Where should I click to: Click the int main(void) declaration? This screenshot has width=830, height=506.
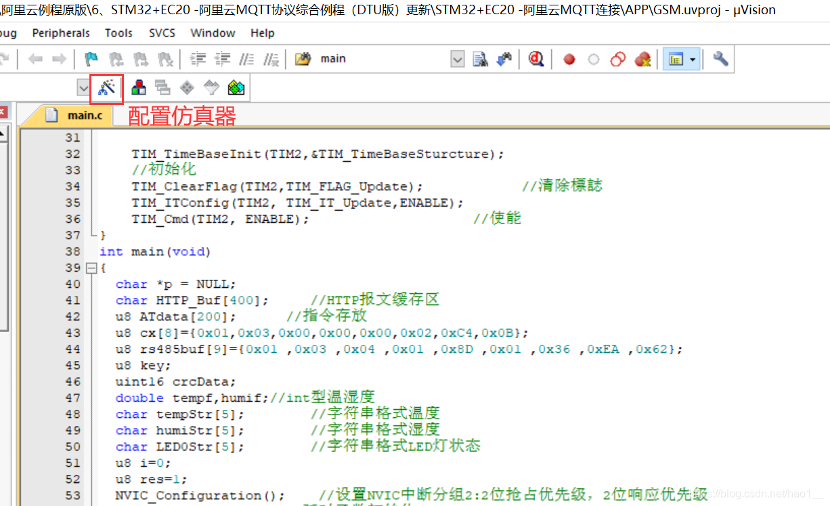pyautogui.click(x=155, y=251)
